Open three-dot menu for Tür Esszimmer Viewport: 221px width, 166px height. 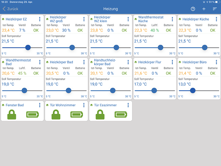pos(128,105)
